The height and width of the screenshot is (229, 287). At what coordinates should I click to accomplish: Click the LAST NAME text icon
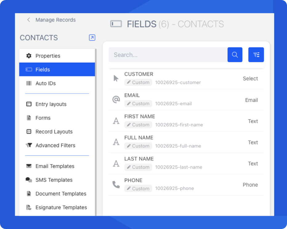(116, 163)
